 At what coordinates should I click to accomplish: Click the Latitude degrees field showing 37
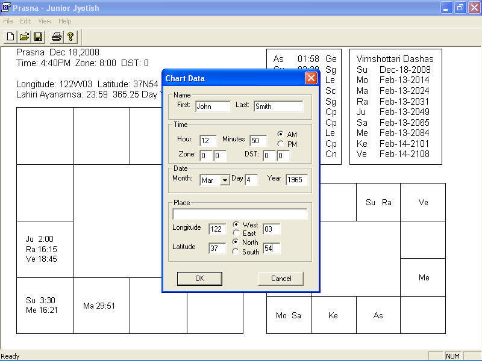pos(217,248)
